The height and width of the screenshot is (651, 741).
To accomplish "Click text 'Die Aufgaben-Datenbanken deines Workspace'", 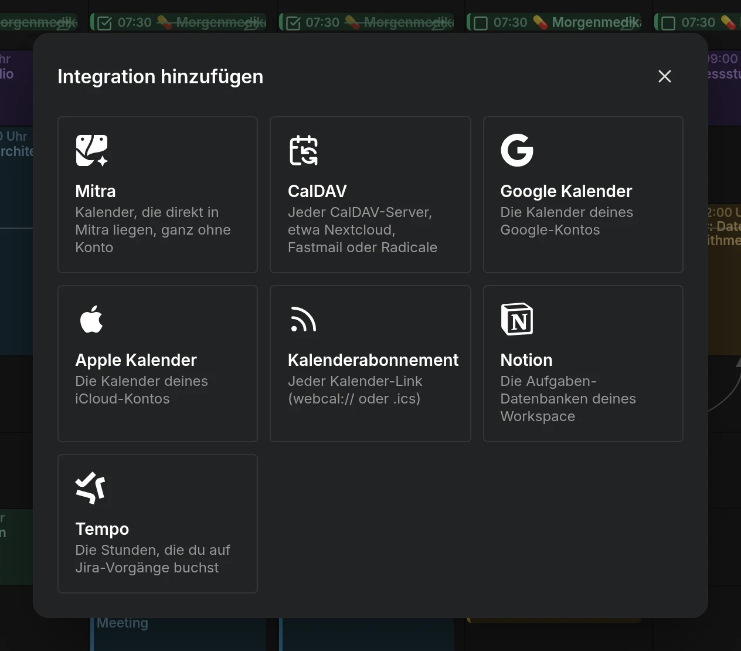I will tap(568, 399).
